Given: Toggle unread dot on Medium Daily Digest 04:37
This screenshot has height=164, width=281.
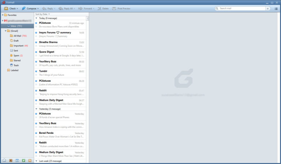Looking at the screenshot, I should [36, 100].
